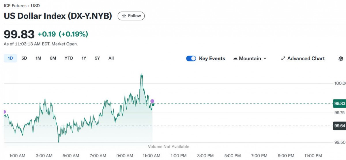Viewport: 346px width, 160px height.
Task: Open chart settings gear icon
Action: tap(341, 59)
